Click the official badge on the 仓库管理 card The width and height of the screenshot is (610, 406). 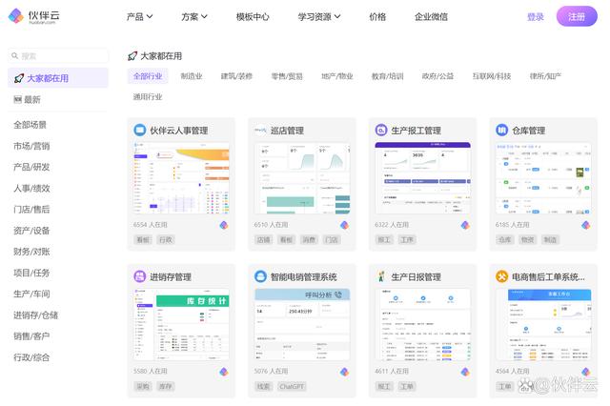[586, 225]
